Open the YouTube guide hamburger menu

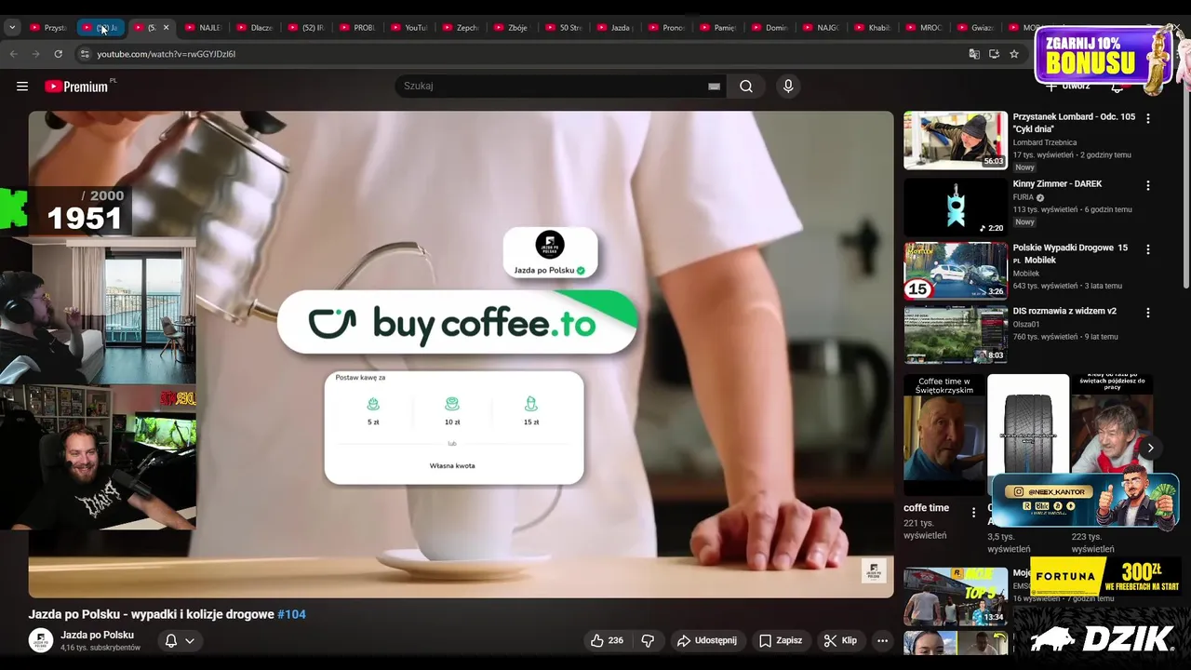22,87
